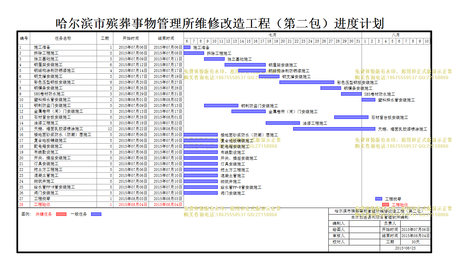Select the Gantt bar for 阀门安装施工
Viewport: 452px width, 269px height.
point(201,193)
